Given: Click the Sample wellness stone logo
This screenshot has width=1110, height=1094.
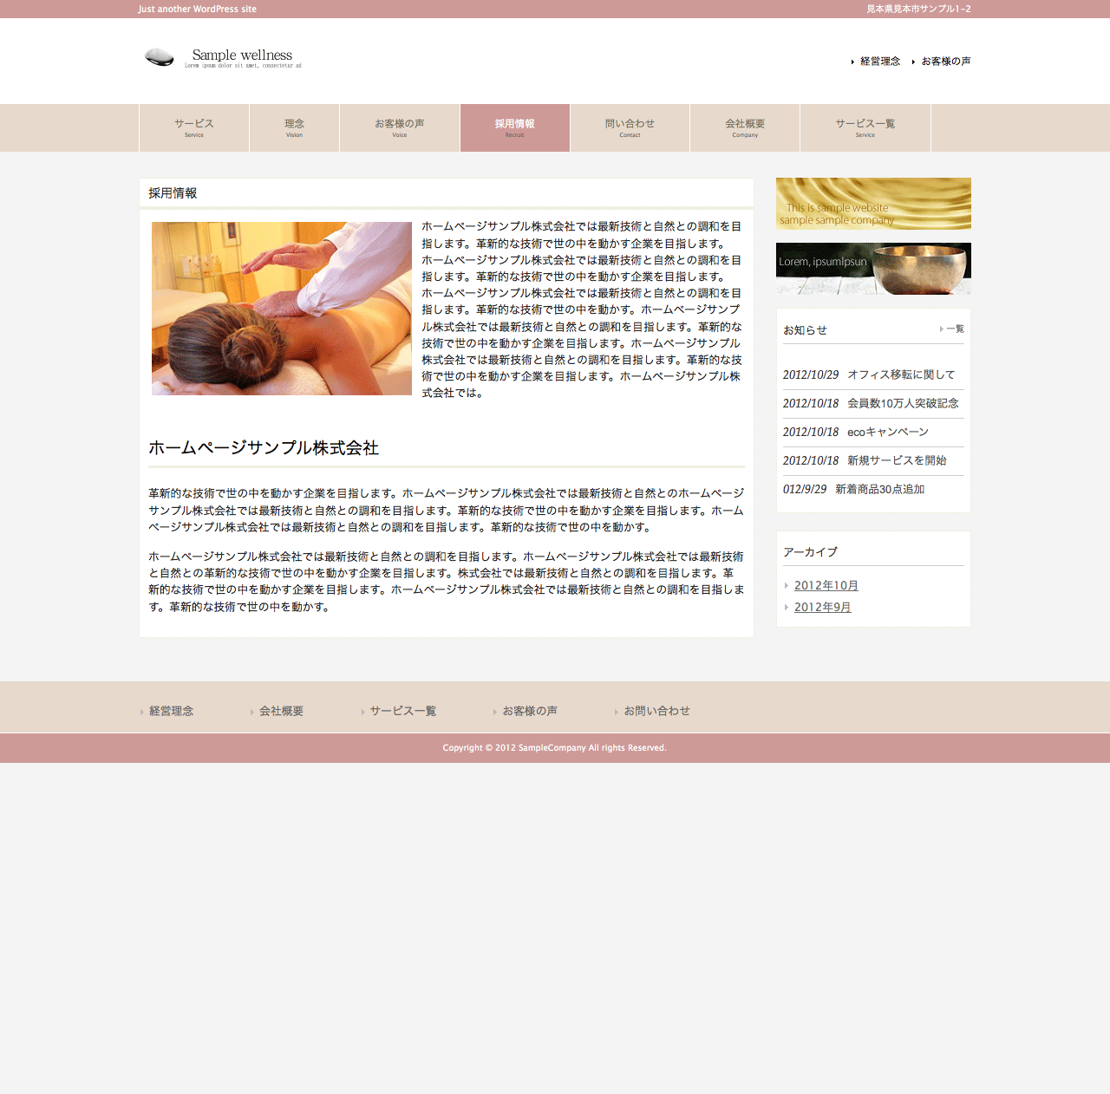Looking at the screenshot, I should 222,57.
